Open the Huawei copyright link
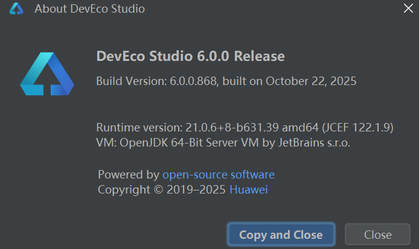The width and height of the screenshot is (419, 249). pos(249,190)
